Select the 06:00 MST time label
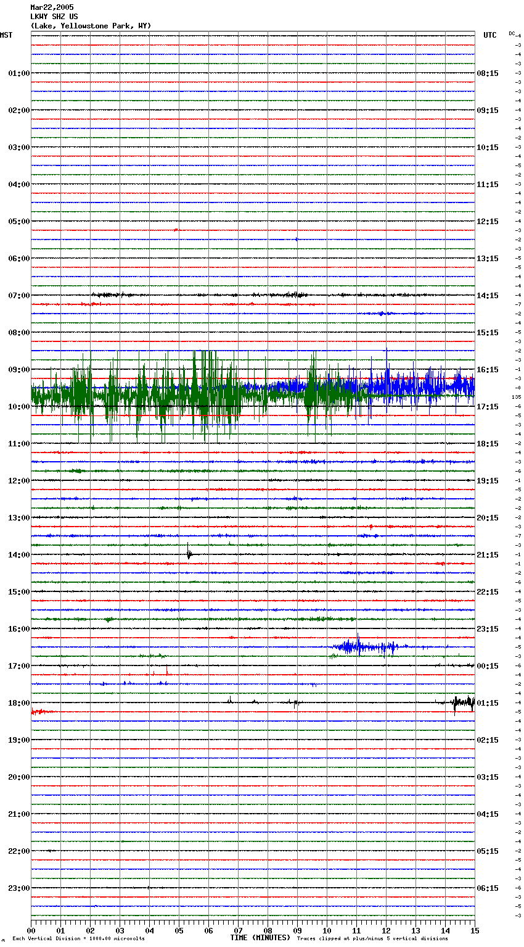 pyautogui.click(x=19, y=259)
